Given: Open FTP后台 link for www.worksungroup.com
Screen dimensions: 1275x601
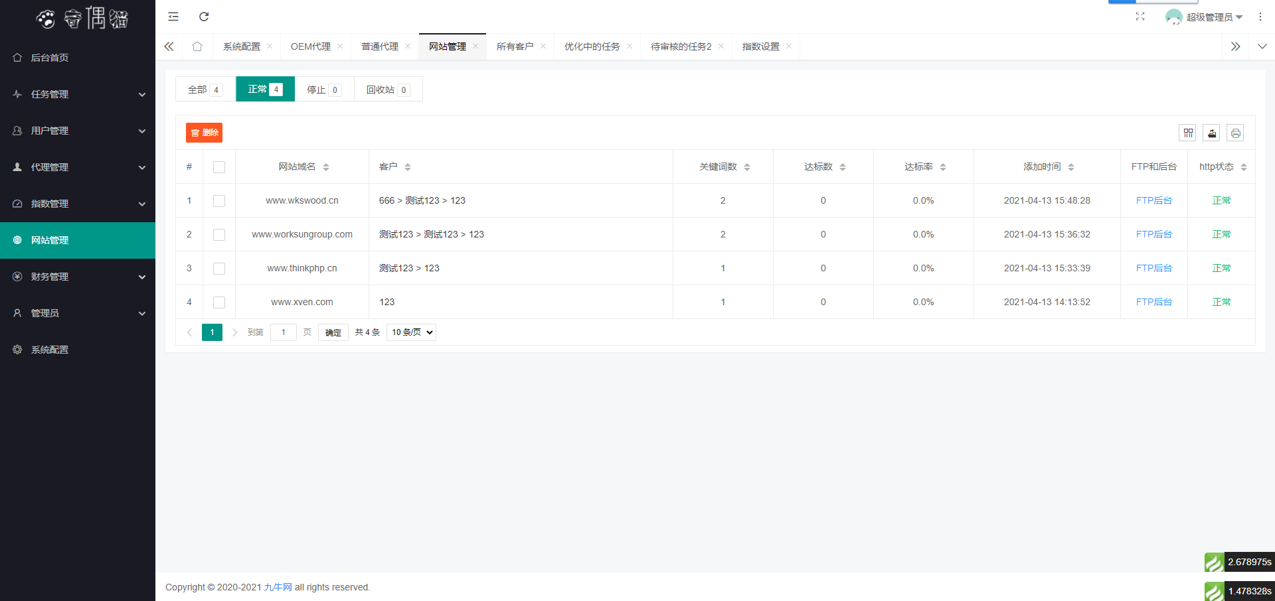Looking at the screenshot, I should coord(1154,234).
